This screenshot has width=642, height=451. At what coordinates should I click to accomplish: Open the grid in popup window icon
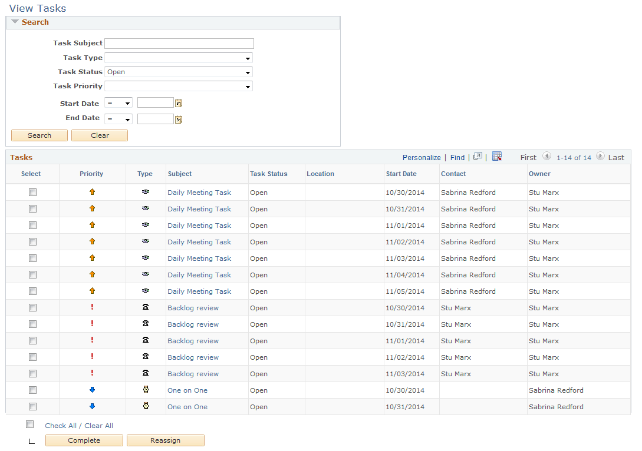click(x=478, y=157)
